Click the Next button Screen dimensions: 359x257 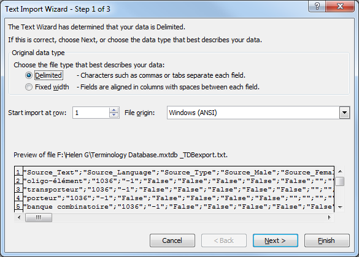pyautogui.click(x=275, y=240)
